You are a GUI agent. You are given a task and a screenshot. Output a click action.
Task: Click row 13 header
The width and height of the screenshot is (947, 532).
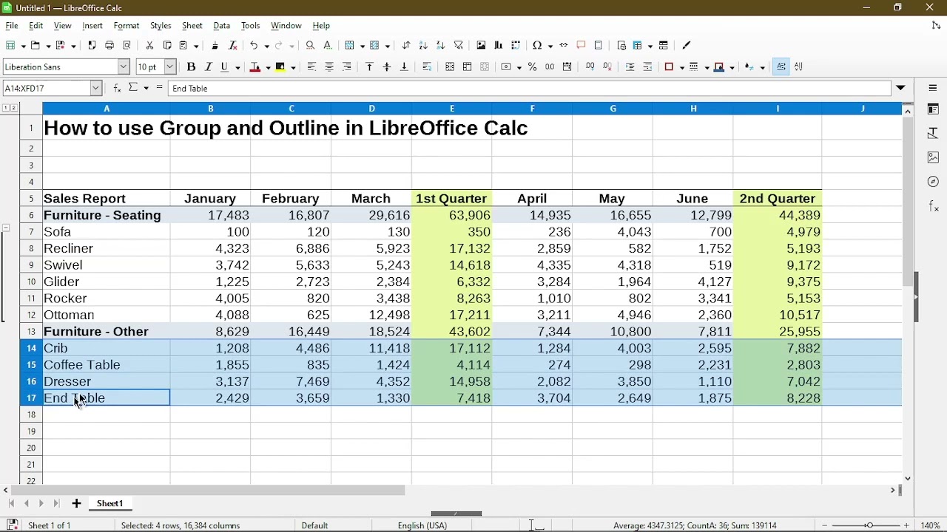pos(31,332)
